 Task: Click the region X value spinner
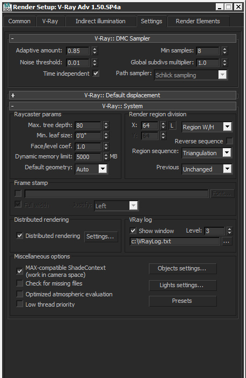[163, 125]
